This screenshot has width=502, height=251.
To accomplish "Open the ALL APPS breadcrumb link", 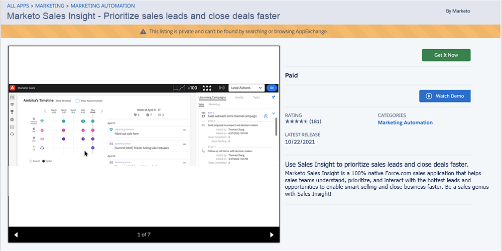I will pyautogui.click(x=18, y=6).
